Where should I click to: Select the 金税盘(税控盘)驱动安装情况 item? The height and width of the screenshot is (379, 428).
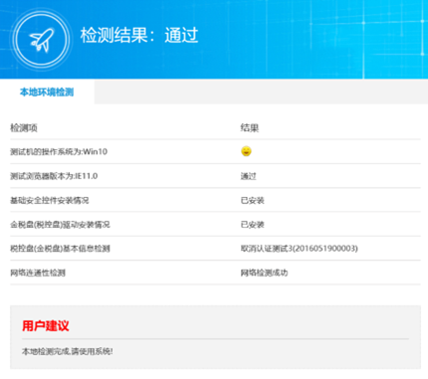[60, 225]
